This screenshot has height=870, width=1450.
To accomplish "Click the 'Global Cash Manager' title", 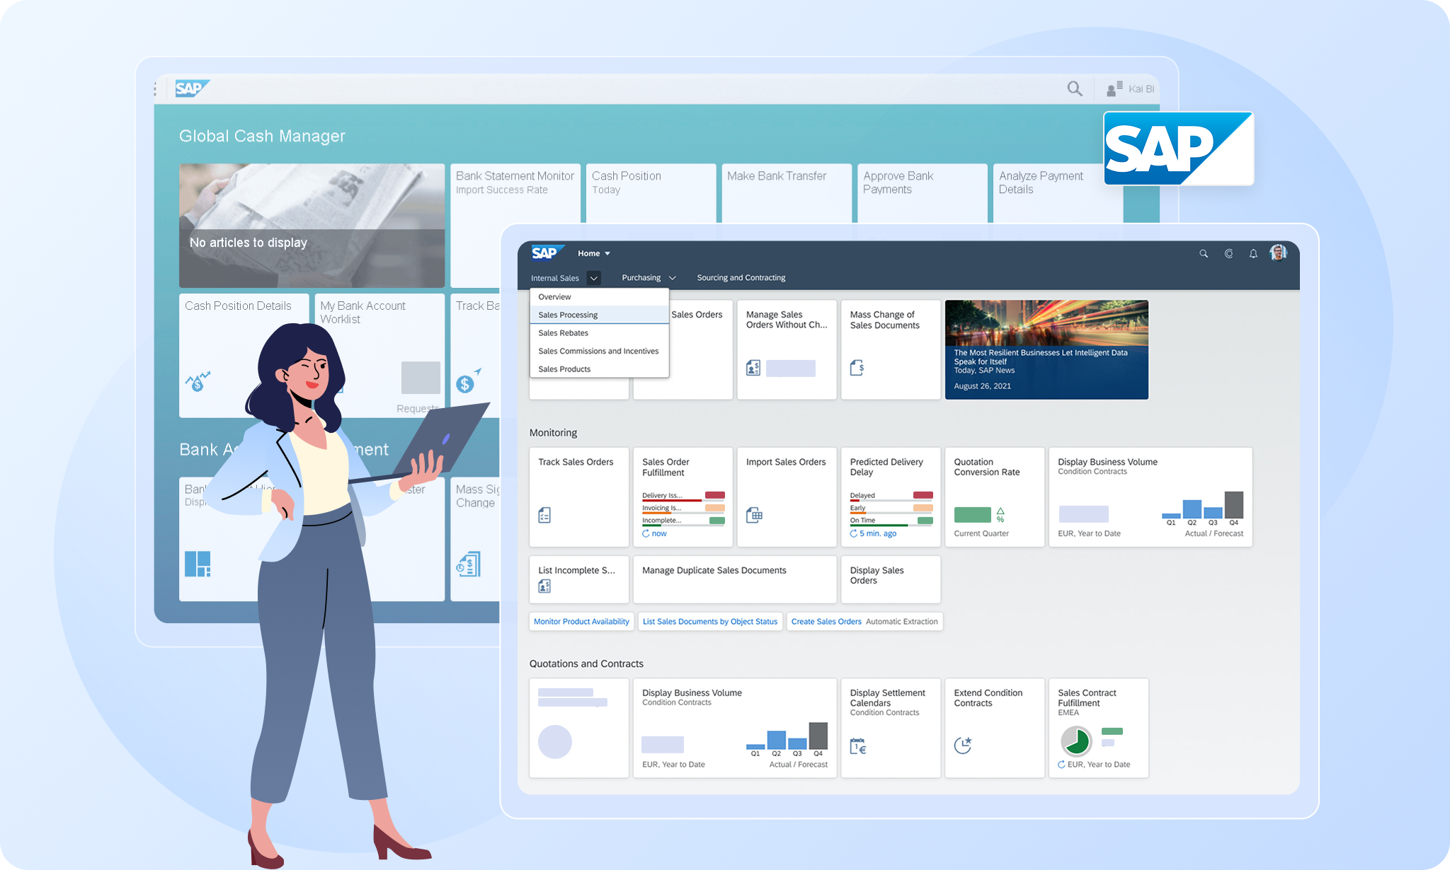I will point(262,136).
